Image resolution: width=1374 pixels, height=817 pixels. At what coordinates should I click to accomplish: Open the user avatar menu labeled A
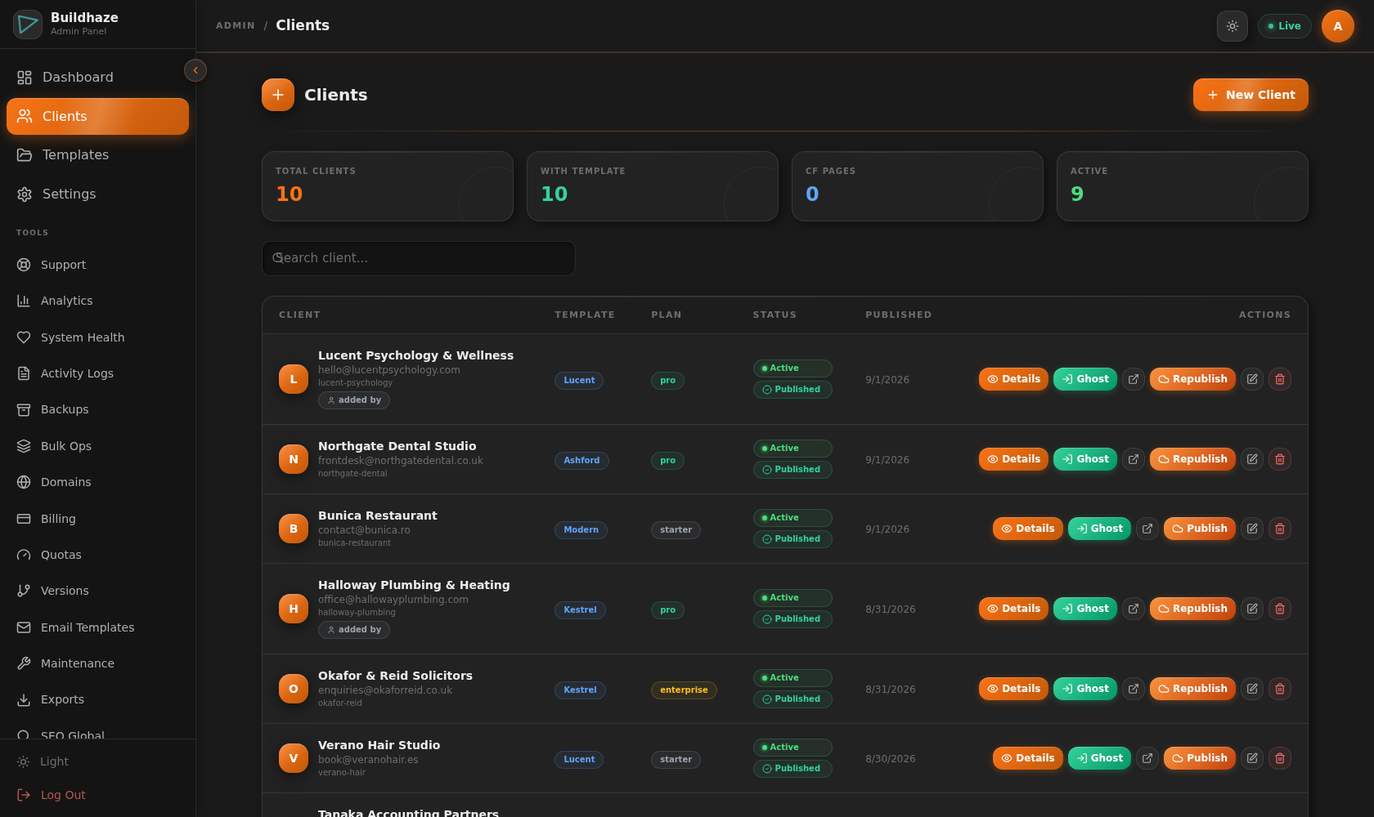[1338, 26]
